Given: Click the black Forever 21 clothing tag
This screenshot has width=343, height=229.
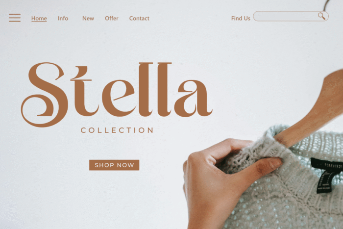Looking at the screenshot, I should click(327, 175).
